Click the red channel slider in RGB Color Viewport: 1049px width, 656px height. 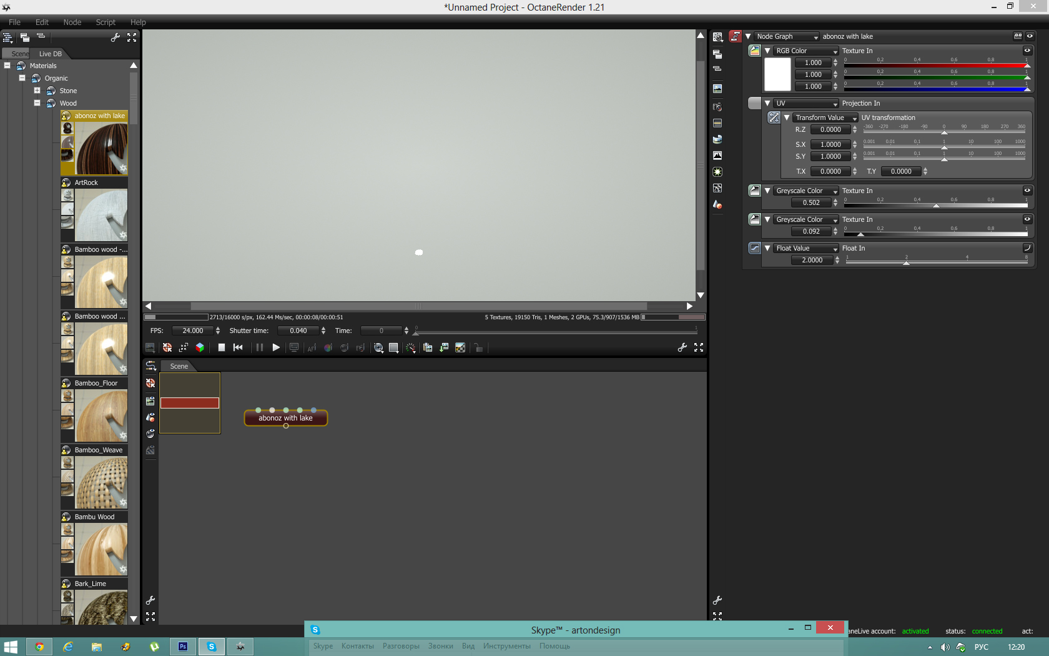(x=937, y=64)
